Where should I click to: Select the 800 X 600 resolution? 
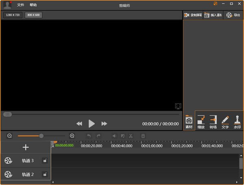tap(33, 15)
